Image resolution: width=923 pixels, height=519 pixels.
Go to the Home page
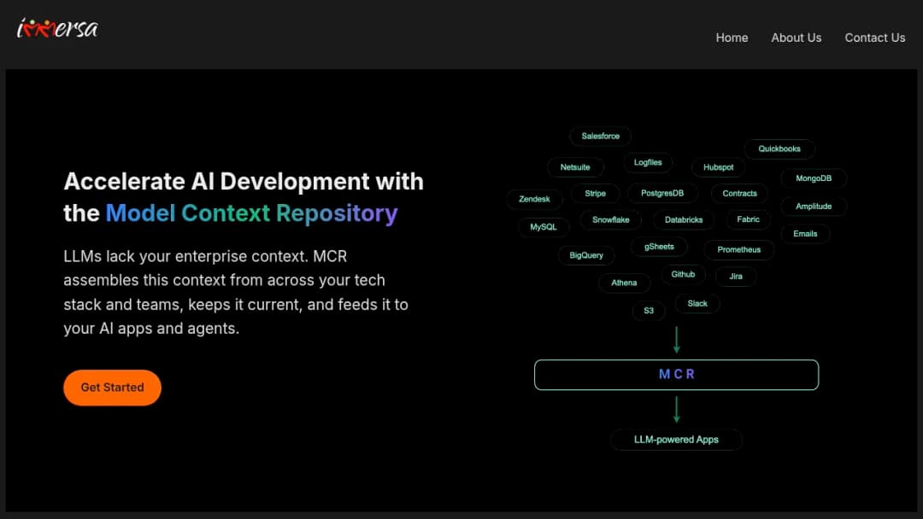pos(732,38)
